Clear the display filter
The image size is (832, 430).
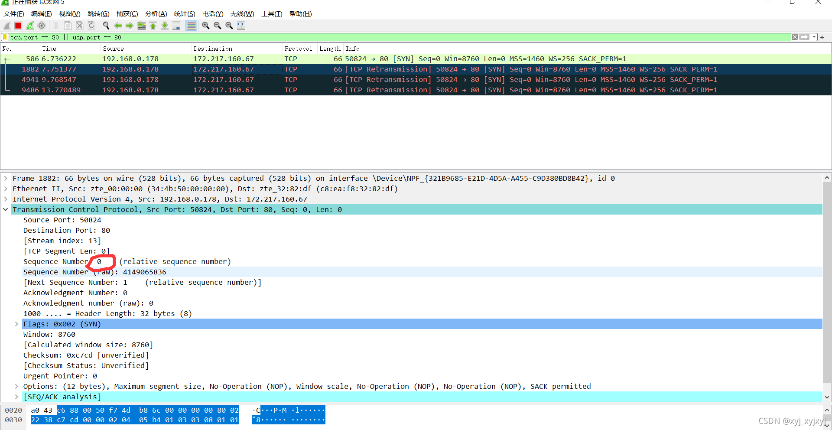coord(795,37)
